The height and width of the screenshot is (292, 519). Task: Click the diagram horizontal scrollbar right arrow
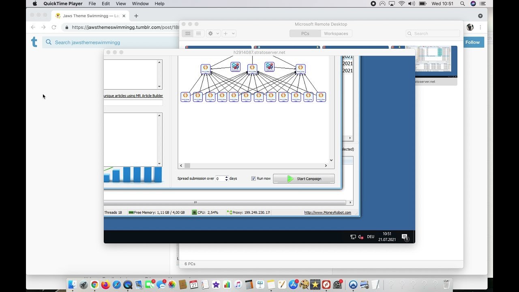tap(326, 165)
